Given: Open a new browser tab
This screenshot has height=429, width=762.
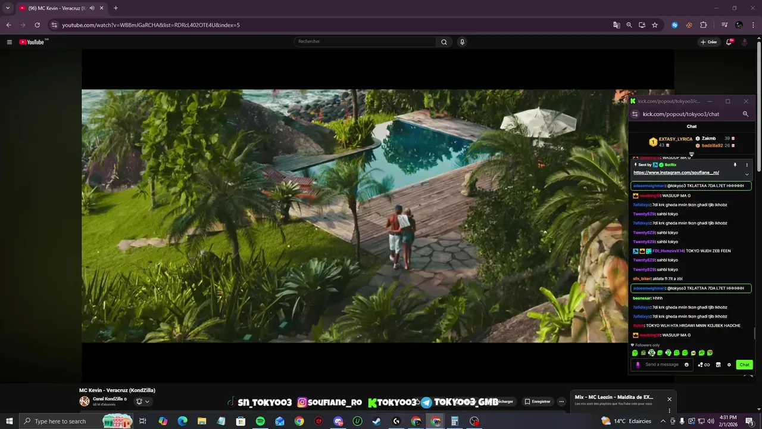Looking at the screenshot, I should pyautogui.click(x=115, y=8).
